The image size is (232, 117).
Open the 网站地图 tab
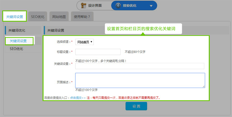pos(59,16)
